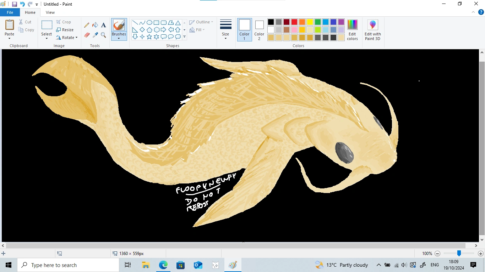Select the Fill with color tool
This screenshot has height=272, width=485.
coord(95,25)
